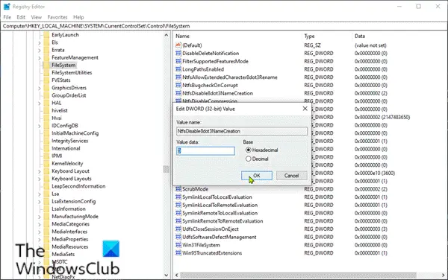Click the DisableDeleteNotification DWORD value icon
This screenshot has width=448, height=280.
point(178,54)
